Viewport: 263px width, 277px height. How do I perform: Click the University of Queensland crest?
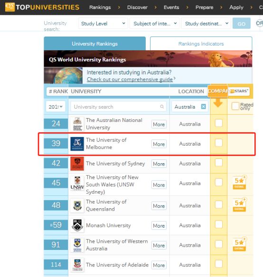tap(77, 205)
